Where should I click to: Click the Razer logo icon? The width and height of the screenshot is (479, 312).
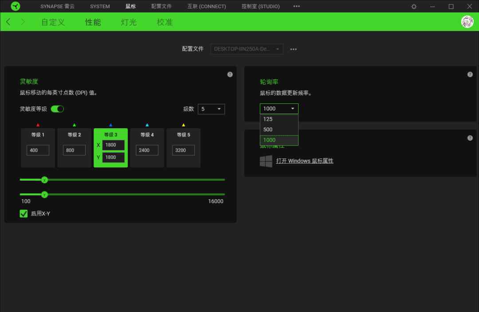[x=15, y=6]
